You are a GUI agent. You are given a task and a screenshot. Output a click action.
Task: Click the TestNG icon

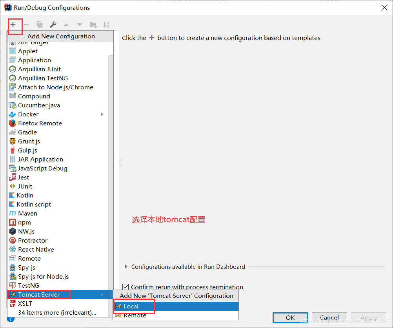[x=13, y=285]
